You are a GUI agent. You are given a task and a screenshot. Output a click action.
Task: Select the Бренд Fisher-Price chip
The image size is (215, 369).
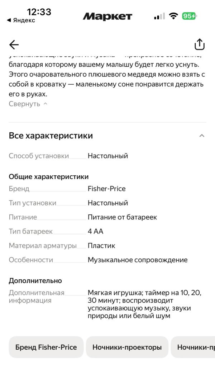point(46,347)
